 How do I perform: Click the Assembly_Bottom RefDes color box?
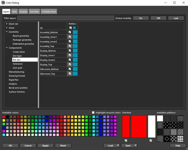[75, 32]
